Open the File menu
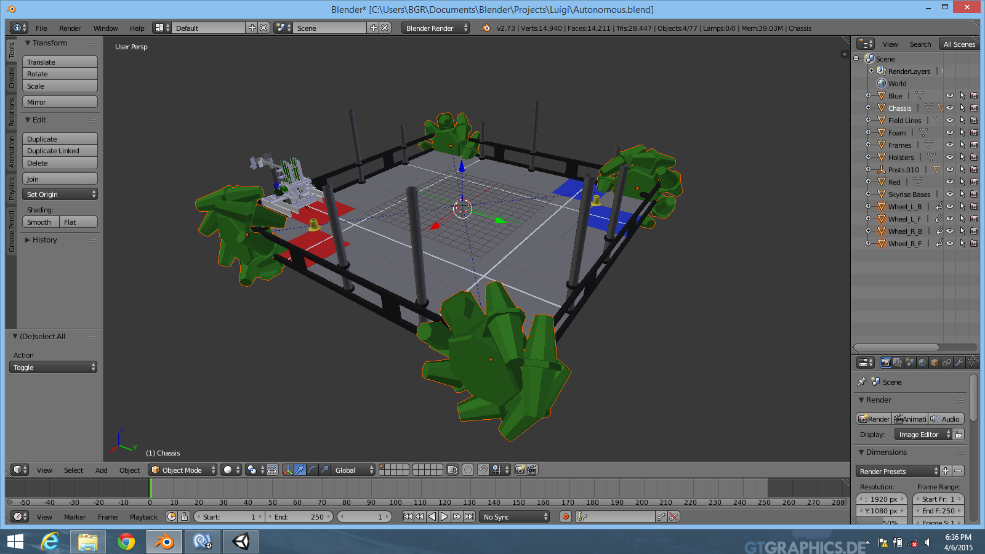Screen dimensions: 985x554 click(41, 28)
